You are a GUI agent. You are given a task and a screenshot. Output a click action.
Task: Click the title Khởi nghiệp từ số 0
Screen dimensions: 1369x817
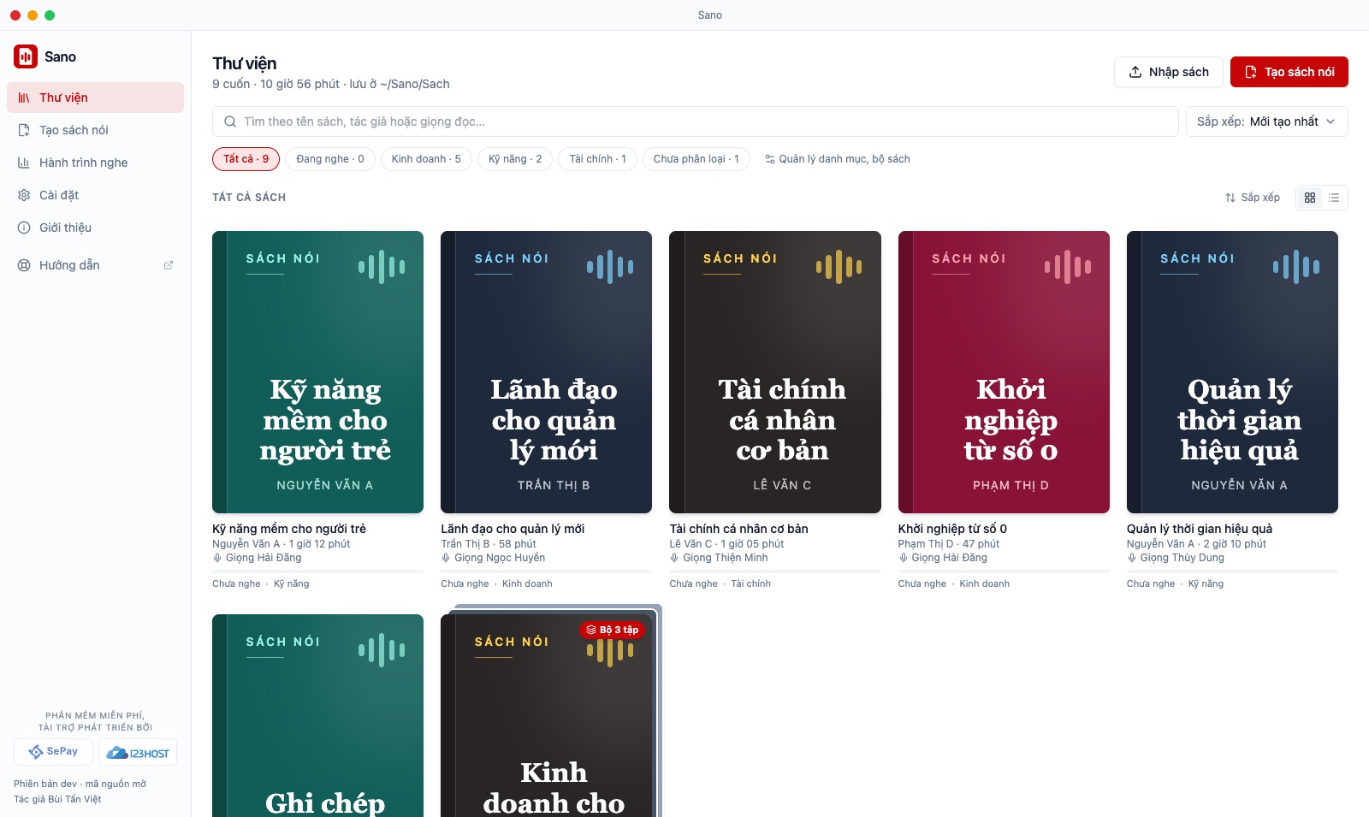coord(952,529)
